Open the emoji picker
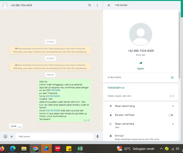The height and width of the screenshot is (153, 183). click(5, 137)
